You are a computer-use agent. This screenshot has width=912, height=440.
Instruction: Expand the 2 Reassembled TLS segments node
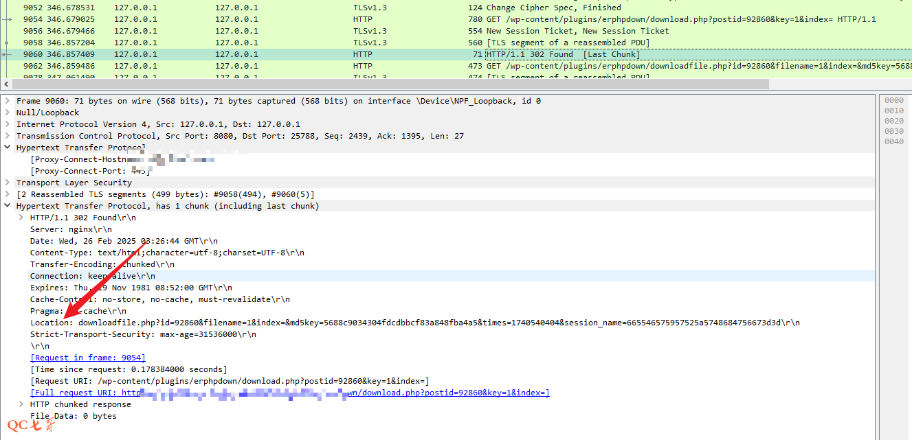coord(8,194)
